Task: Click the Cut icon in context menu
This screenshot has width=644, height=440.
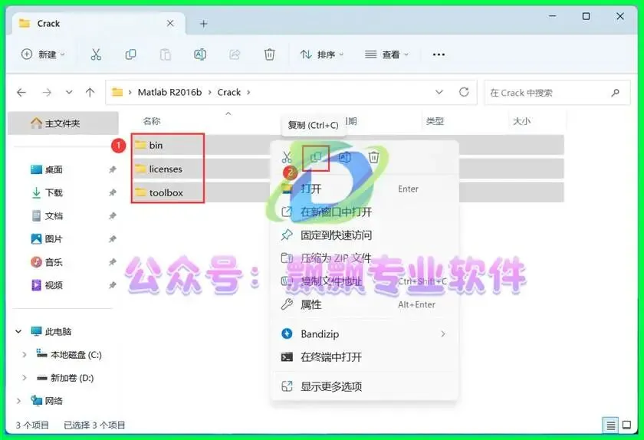Action: click(x=287, y=157)
